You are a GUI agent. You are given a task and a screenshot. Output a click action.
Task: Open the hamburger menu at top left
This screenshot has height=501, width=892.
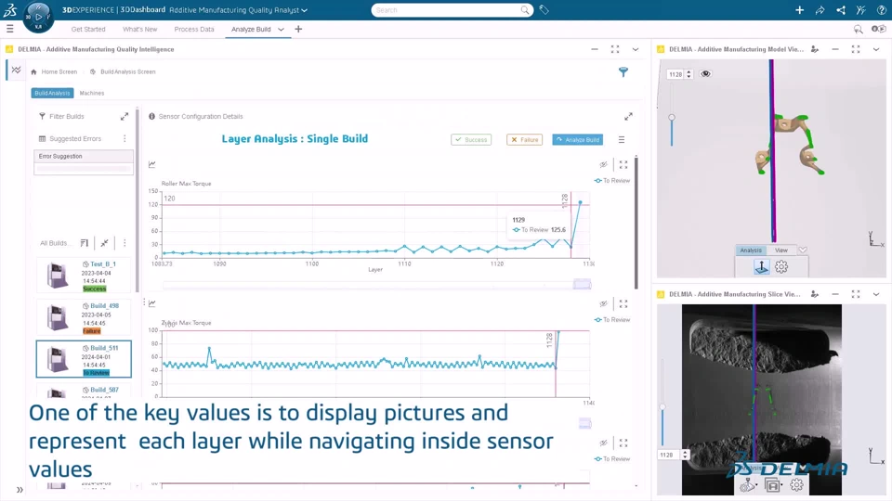(9, 29)
